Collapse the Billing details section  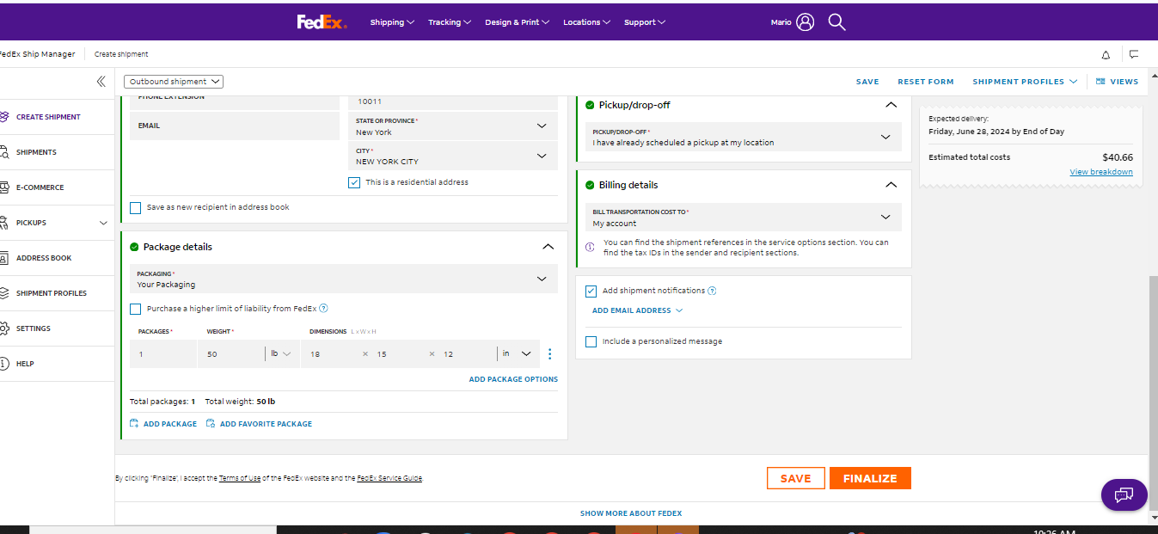click(x=891, y=185)
